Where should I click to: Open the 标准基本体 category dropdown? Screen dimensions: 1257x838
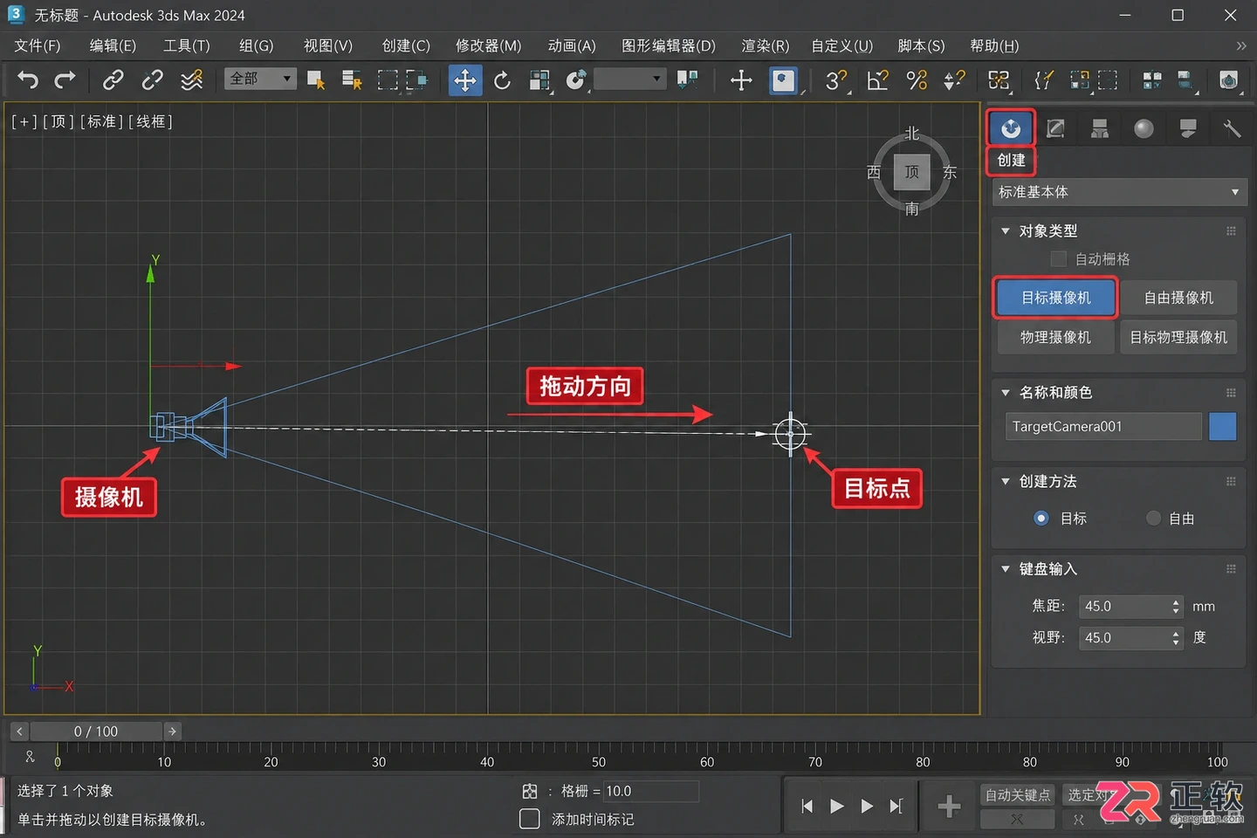click(x=1119, y=192)
